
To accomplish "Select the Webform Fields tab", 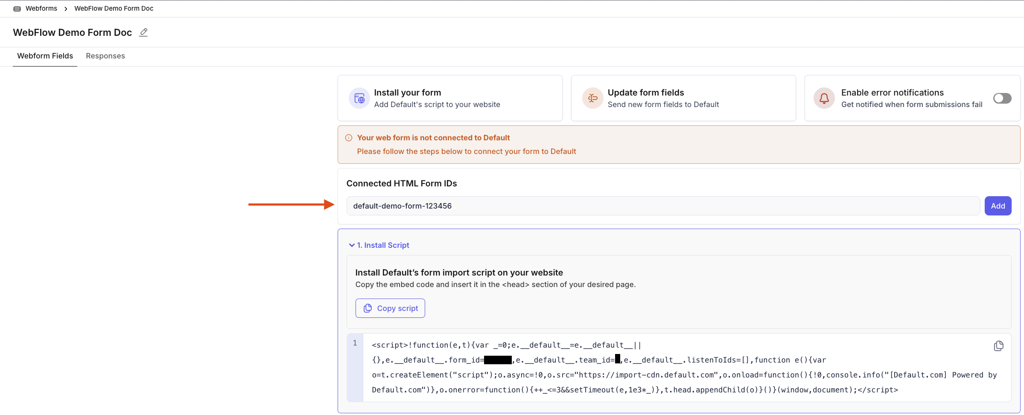I will [45, 56].
